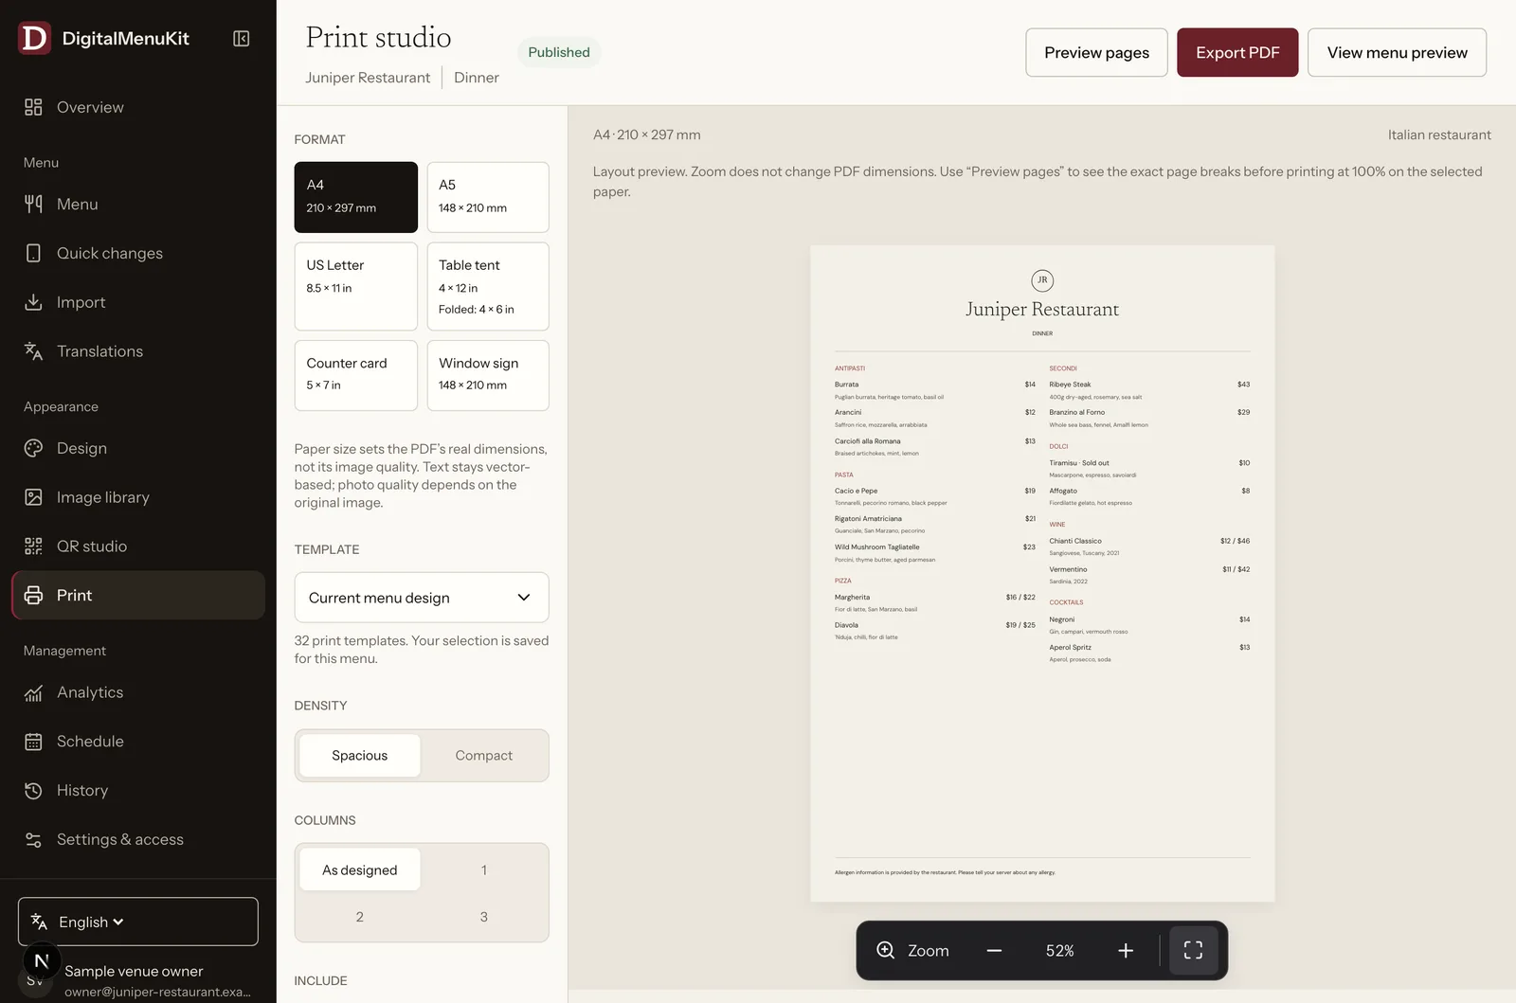The image size is (1516, 1003).
Task: Open Menu via fork-and-knife icon
Action: (x=33, y=204)
